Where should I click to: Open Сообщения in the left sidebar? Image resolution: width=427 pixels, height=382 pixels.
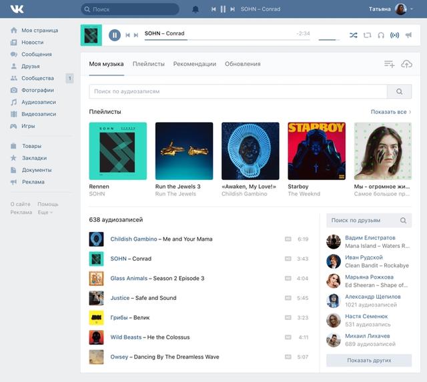point(37,54)
